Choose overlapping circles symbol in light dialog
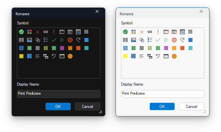This screenshot has width=221, height=132. coord(142,40)
